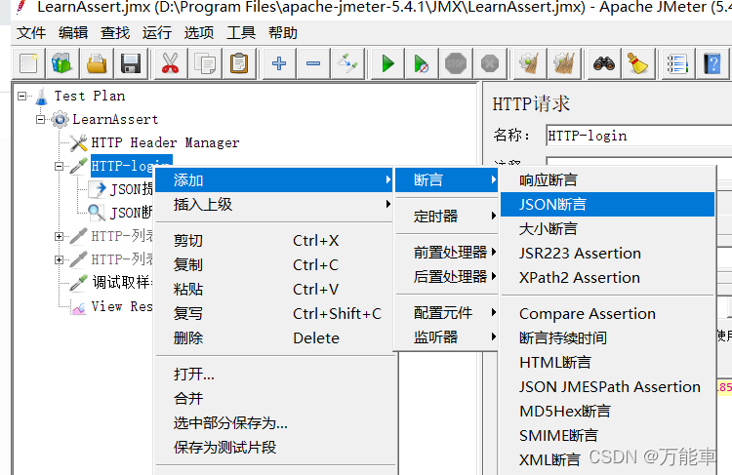Choose 断言持续时间 from the submenu

607,337
